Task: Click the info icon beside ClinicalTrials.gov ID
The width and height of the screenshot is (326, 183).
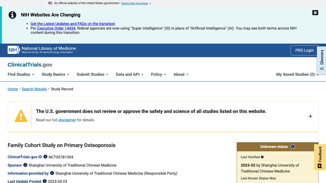Action: (x=45, y=157)
